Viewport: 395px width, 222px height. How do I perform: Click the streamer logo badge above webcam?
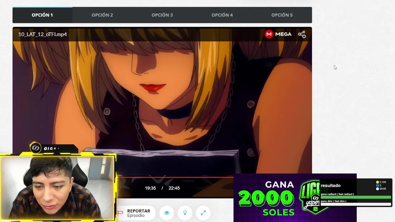point(35,148)
